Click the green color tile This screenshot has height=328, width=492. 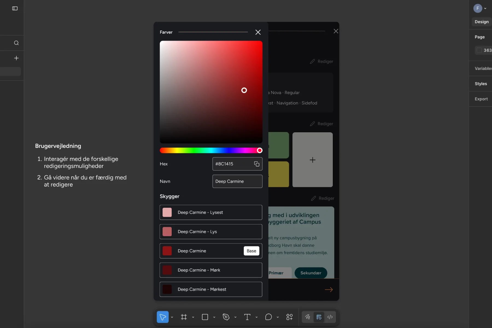(x=279, y=145)
